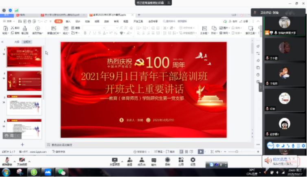Viewport: 307px width, 177px height.
Task: Click the Record icon in meeting toolbar
Action: click(167, 161)
